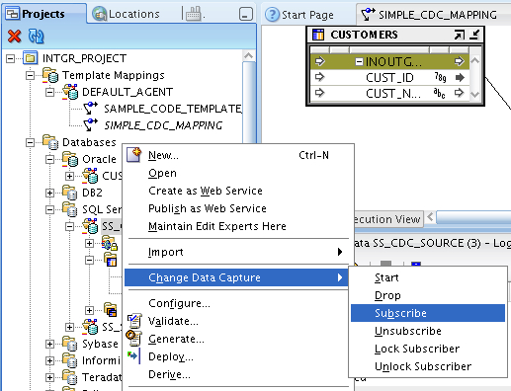
Task: Click the Sybase folder icon
Action: pyautogui.click(x=70, y=344)
